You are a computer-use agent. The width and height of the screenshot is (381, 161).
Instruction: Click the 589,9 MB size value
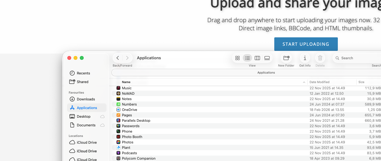[373, 104]
